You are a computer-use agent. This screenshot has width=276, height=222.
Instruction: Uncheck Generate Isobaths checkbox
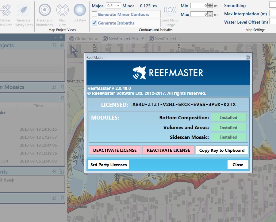click(x=94, y=23)
